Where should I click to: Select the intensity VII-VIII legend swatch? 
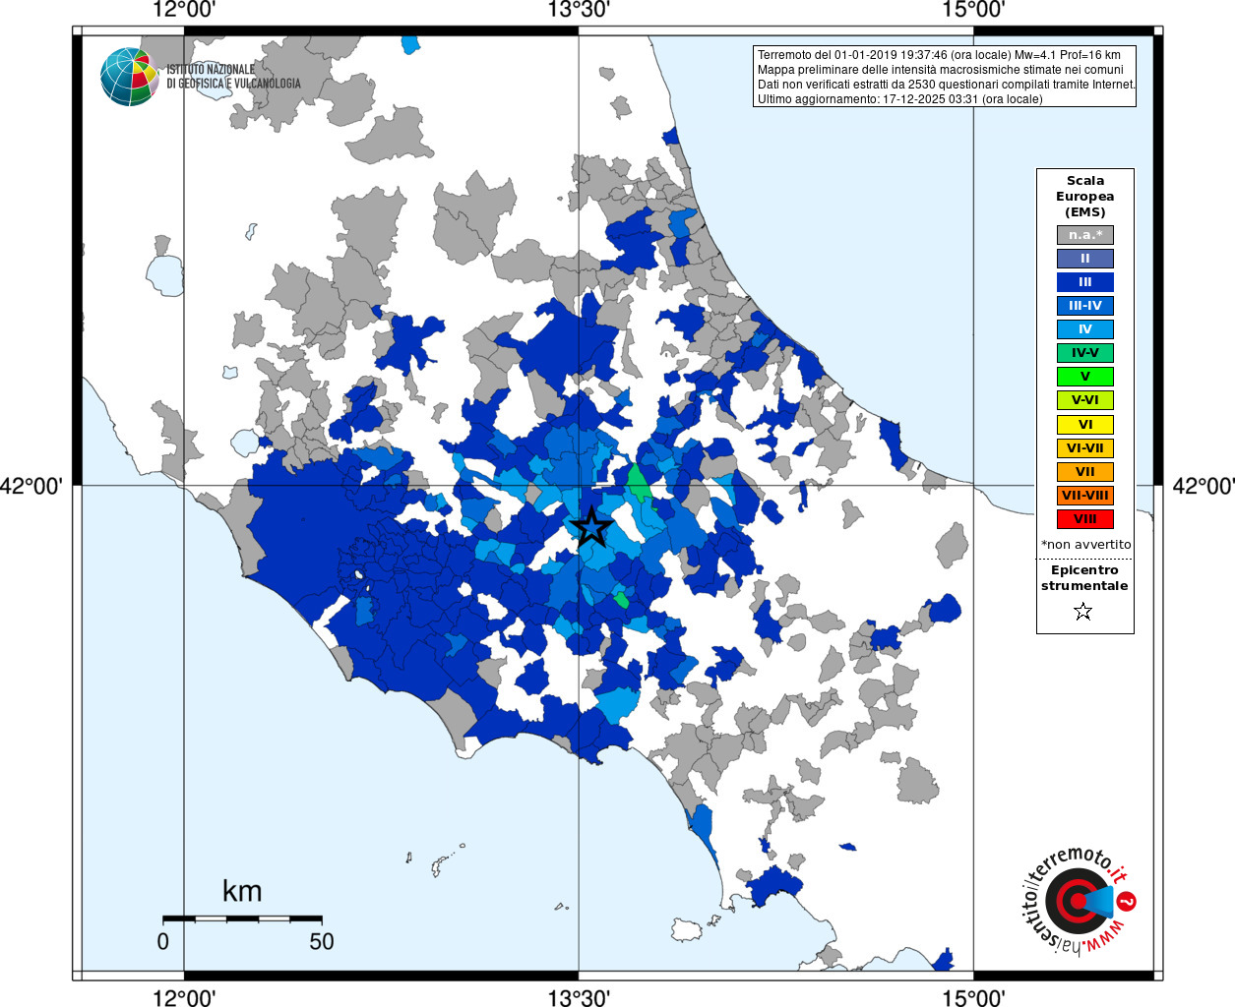tap(1085, 496)
